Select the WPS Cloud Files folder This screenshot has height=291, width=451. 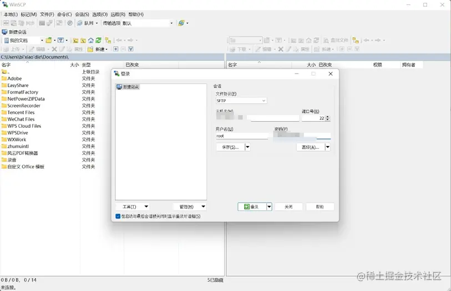pos(24,126)
